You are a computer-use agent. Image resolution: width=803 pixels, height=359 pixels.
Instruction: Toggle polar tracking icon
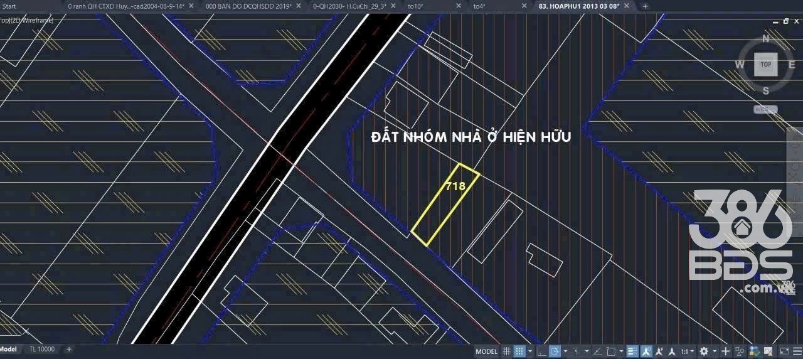coord(555,351)
